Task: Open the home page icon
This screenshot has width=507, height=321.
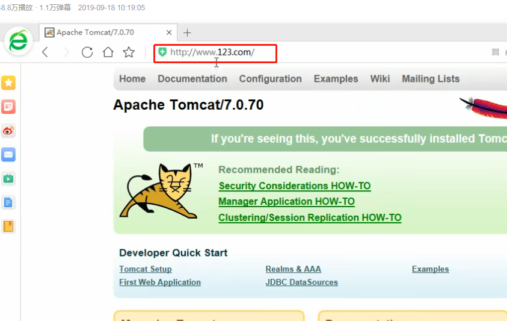Action: (108, 52)
